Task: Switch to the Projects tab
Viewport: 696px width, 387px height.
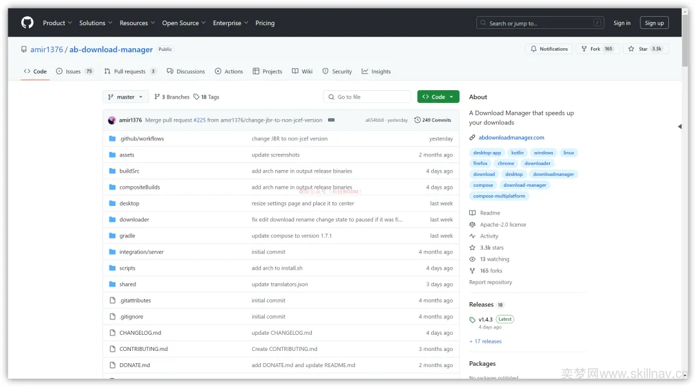Action: coord(267,71)
